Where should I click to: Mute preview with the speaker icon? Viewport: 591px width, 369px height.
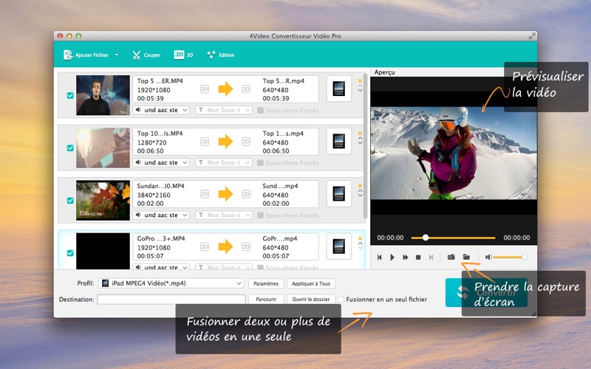coord(488,257)
